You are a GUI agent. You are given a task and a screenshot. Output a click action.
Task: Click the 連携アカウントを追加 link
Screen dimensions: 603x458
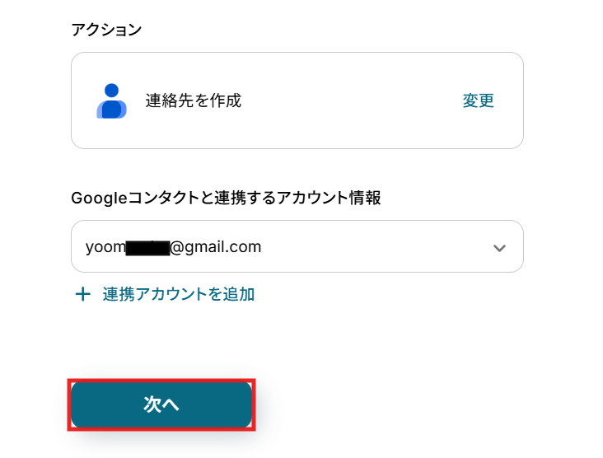click(x=179, y=294)
